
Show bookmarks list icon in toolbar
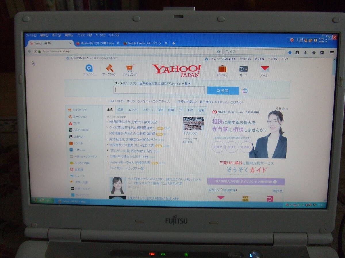297,52
